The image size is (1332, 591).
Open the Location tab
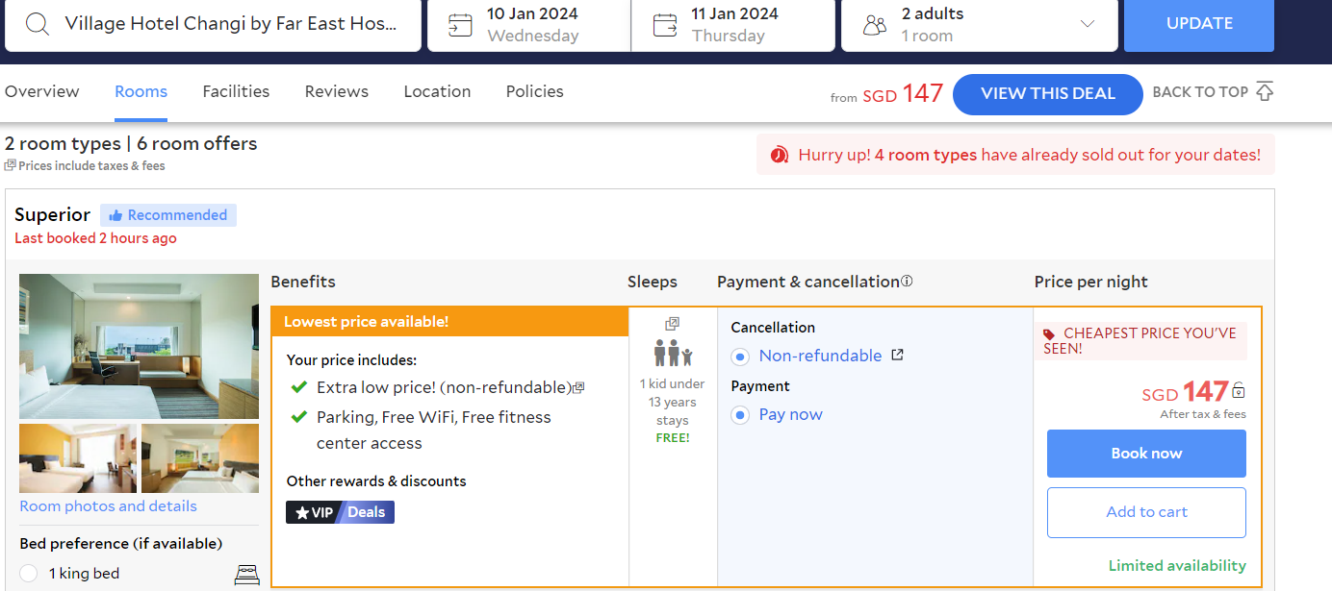coord(437,92)
